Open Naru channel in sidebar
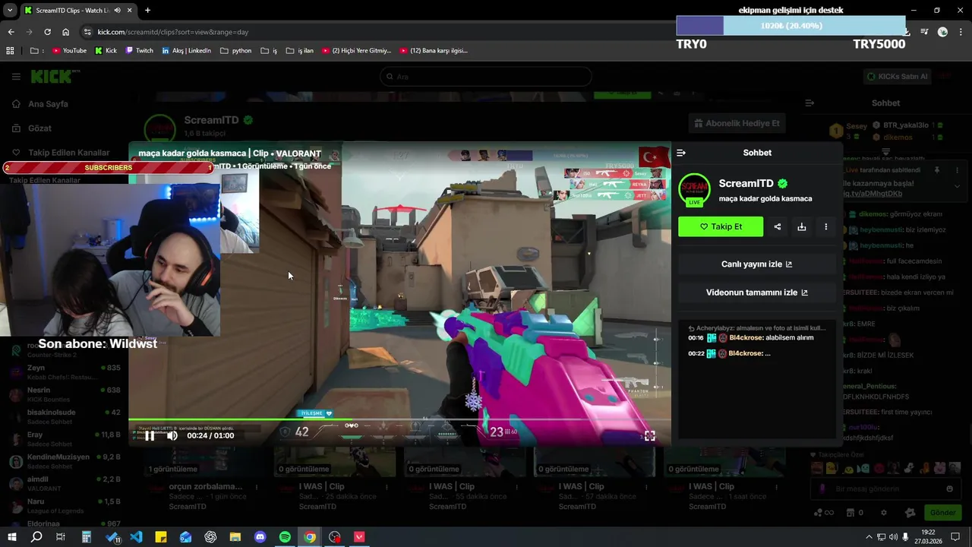Image resolution: width=972 pixels, height=547 pixels. click(65, 505)
